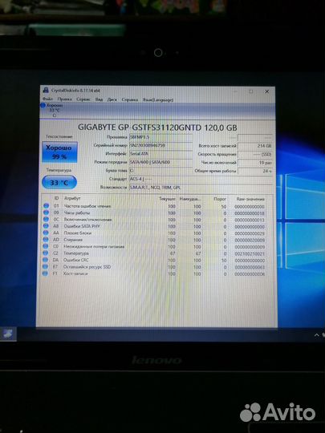Screen dimensions: 325x433
Task: Click status icon of Ошибки CRC row
Action: 45,260
